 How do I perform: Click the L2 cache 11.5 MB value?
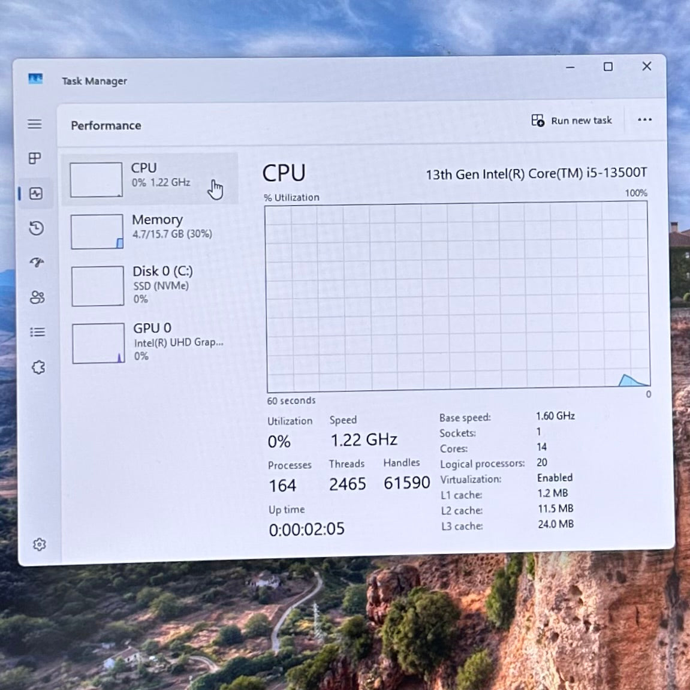(555, 508)
